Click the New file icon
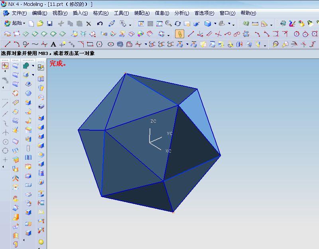 pos(31,24)
